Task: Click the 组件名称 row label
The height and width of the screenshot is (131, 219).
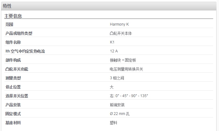Action: click(x=13, y=42)
